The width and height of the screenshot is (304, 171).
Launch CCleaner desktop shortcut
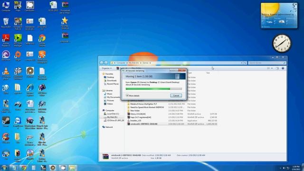point(6,138)
